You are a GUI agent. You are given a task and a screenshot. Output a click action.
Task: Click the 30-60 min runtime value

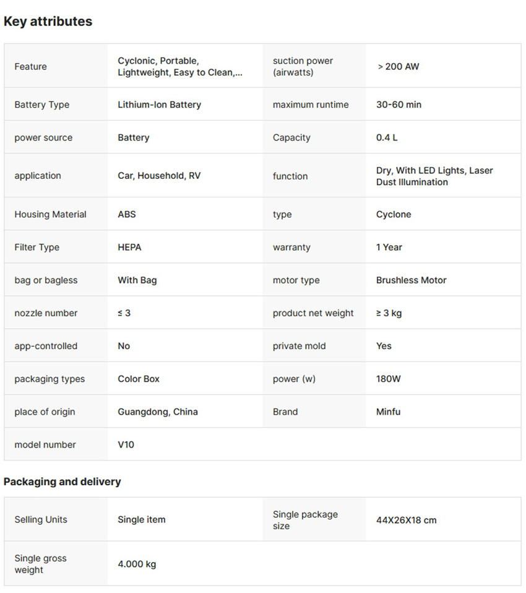click(399, 105)
